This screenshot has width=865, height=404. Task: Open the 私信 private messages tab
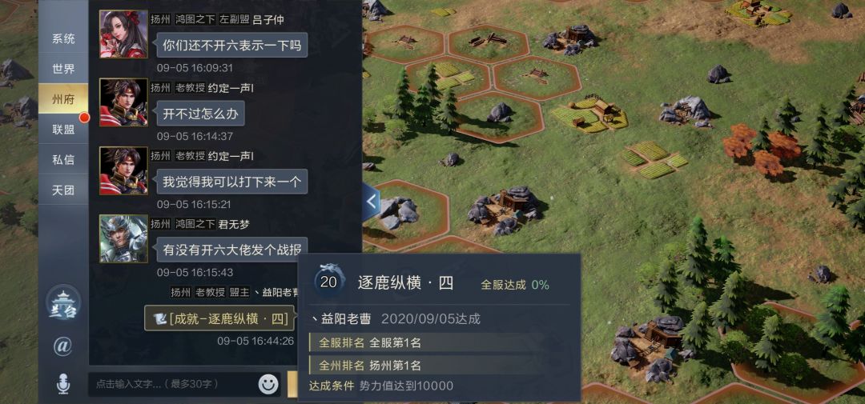coord(63,160)
